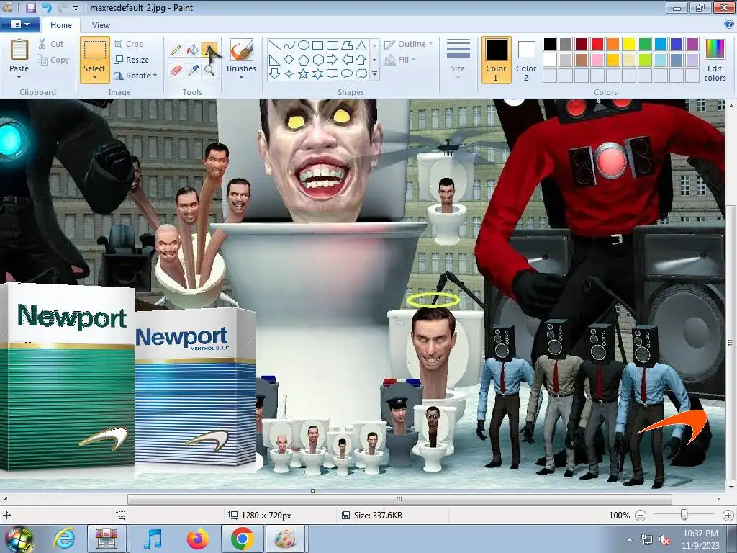This screenshot has width=737, height=553.
Task: Select the Eraser tool
Action: [x=176, y=71]
